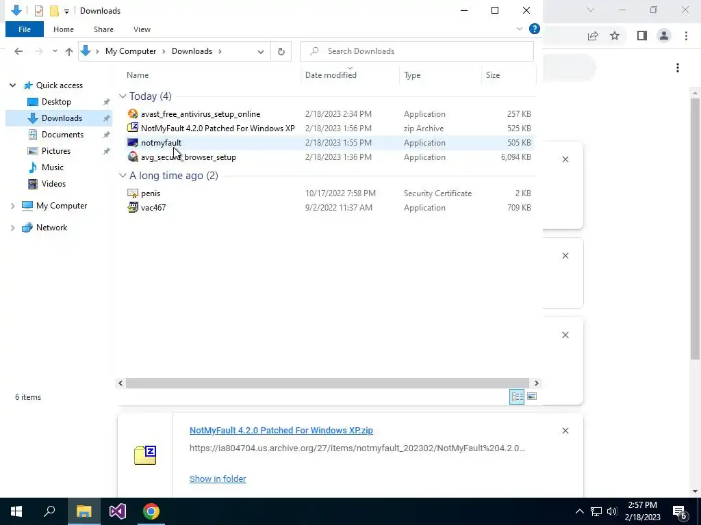Switch to large thumbnails view icon
Viewport: 701px width, 525px height.
point(531,396)
